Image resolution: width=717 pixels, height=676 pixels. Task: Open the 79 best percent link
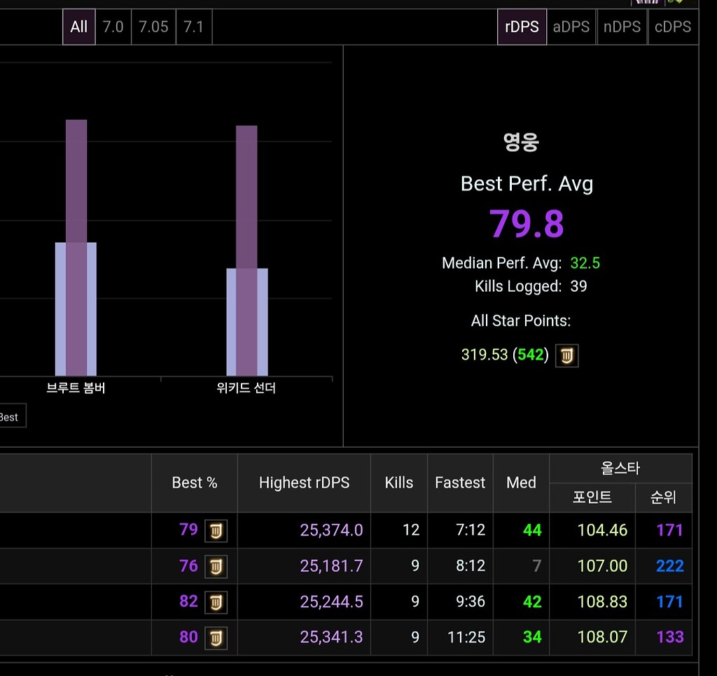click(188, 530)
